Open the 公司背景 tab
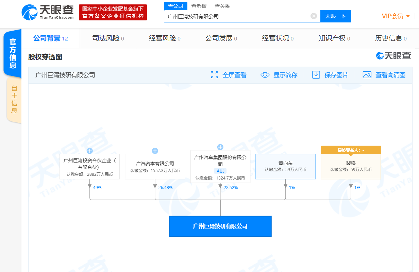Screen dimensions: 419x272 51,38
